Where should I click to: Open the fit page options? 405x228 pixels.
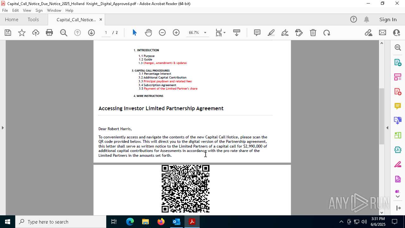tap(221, 33)
